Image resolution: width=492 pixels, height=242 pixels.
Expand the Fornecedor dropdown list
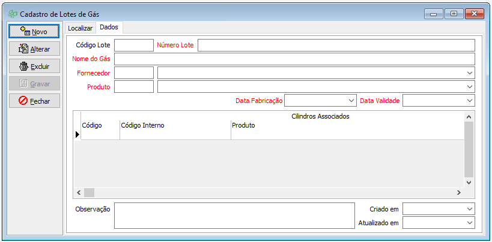tap(469, 72)
